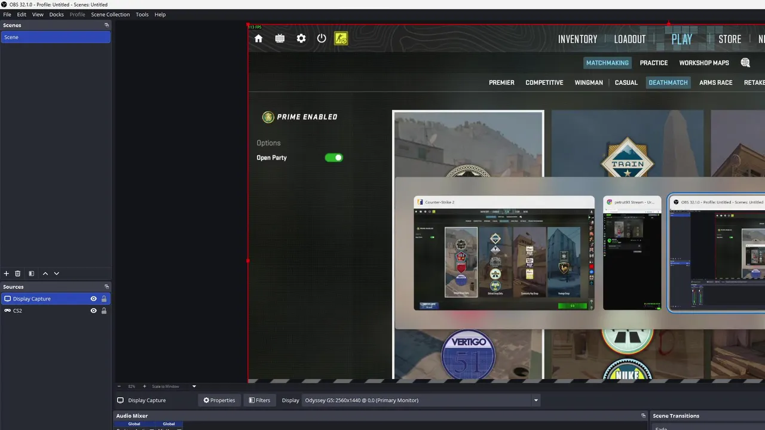Click PLAY in CS2 preview
Image resolution: width=765 pixels, height=430 pixels.
tap(681, 39)
